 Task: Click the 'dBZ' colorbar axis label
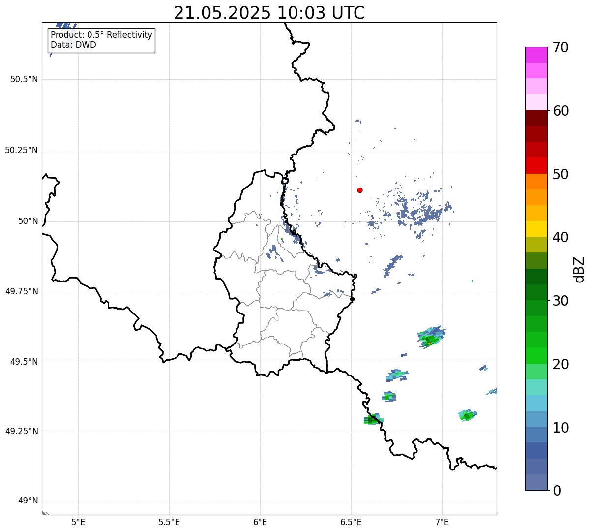[x=579, y=269]
